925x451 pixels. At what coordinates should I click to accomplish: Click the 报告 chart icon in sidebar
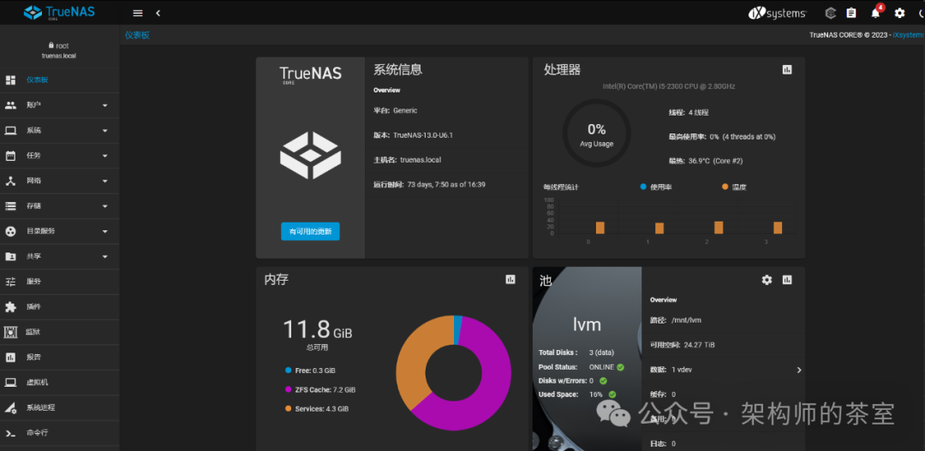(x=10, y=357)
